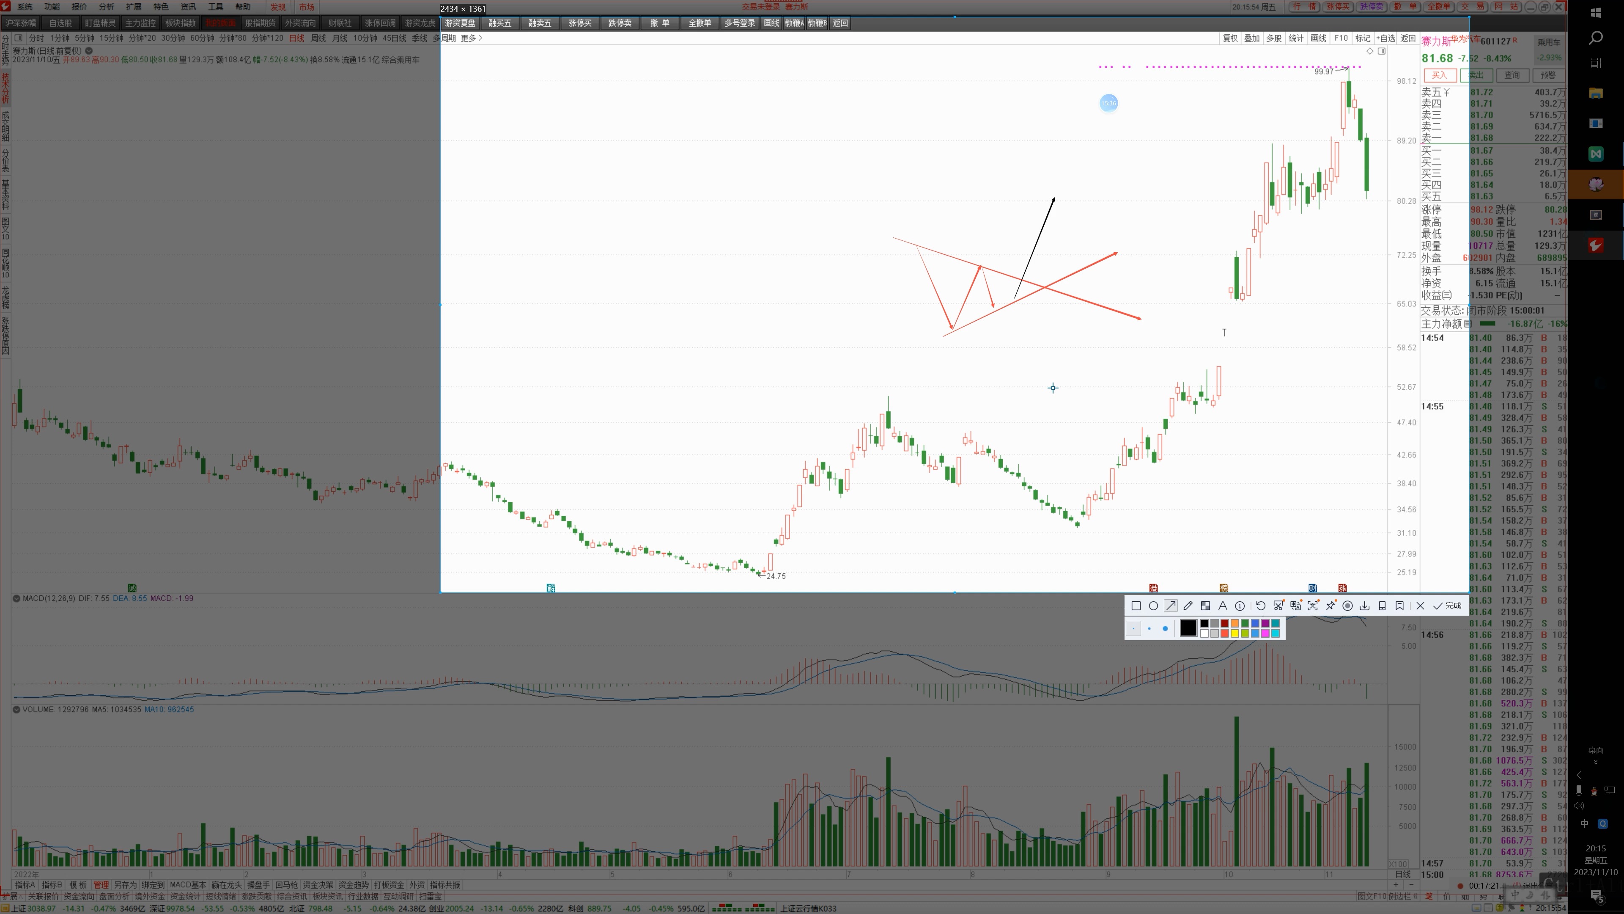Select the 指标A indicator tab

pyautogui.click(x=25, y=885)
